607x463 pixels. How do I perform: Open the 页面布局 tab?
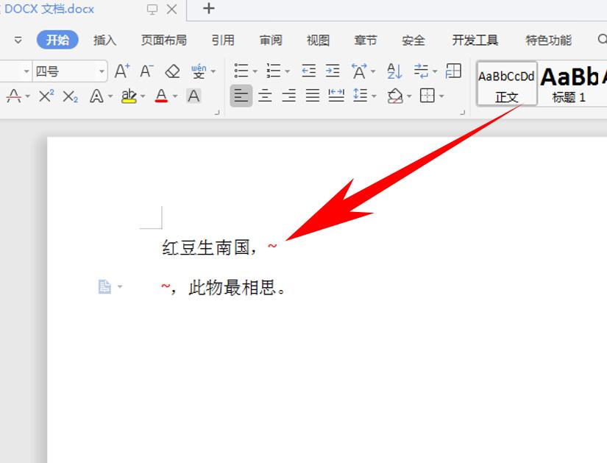164,40
